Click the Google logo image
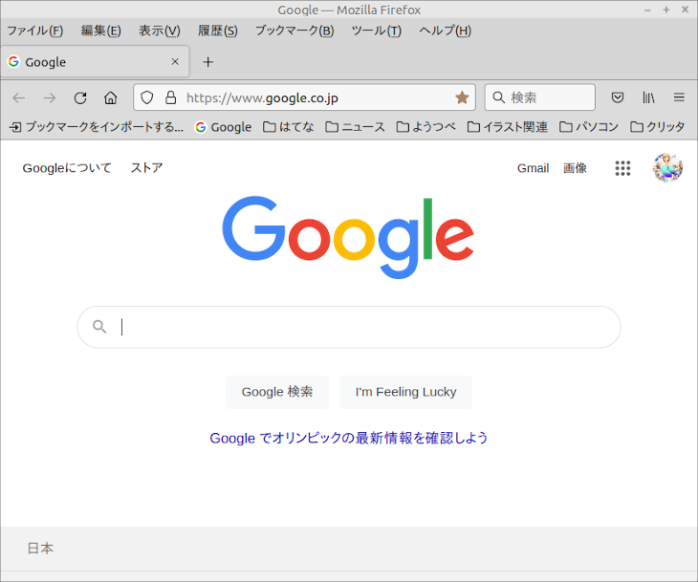The height and width of the screenshot is (582, 698). [x=348, y=237]
